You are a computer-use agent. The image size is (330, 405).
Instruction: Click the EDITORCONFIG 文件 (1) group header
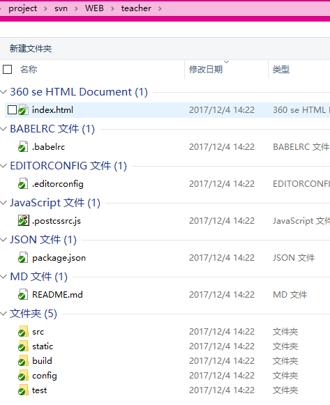coord(68,166)
